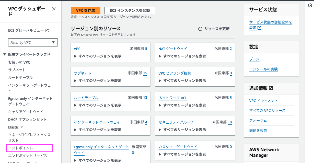Viewport: 314px width, 163px height.
Task: Open フォーラム link
Action: point(258,120)
